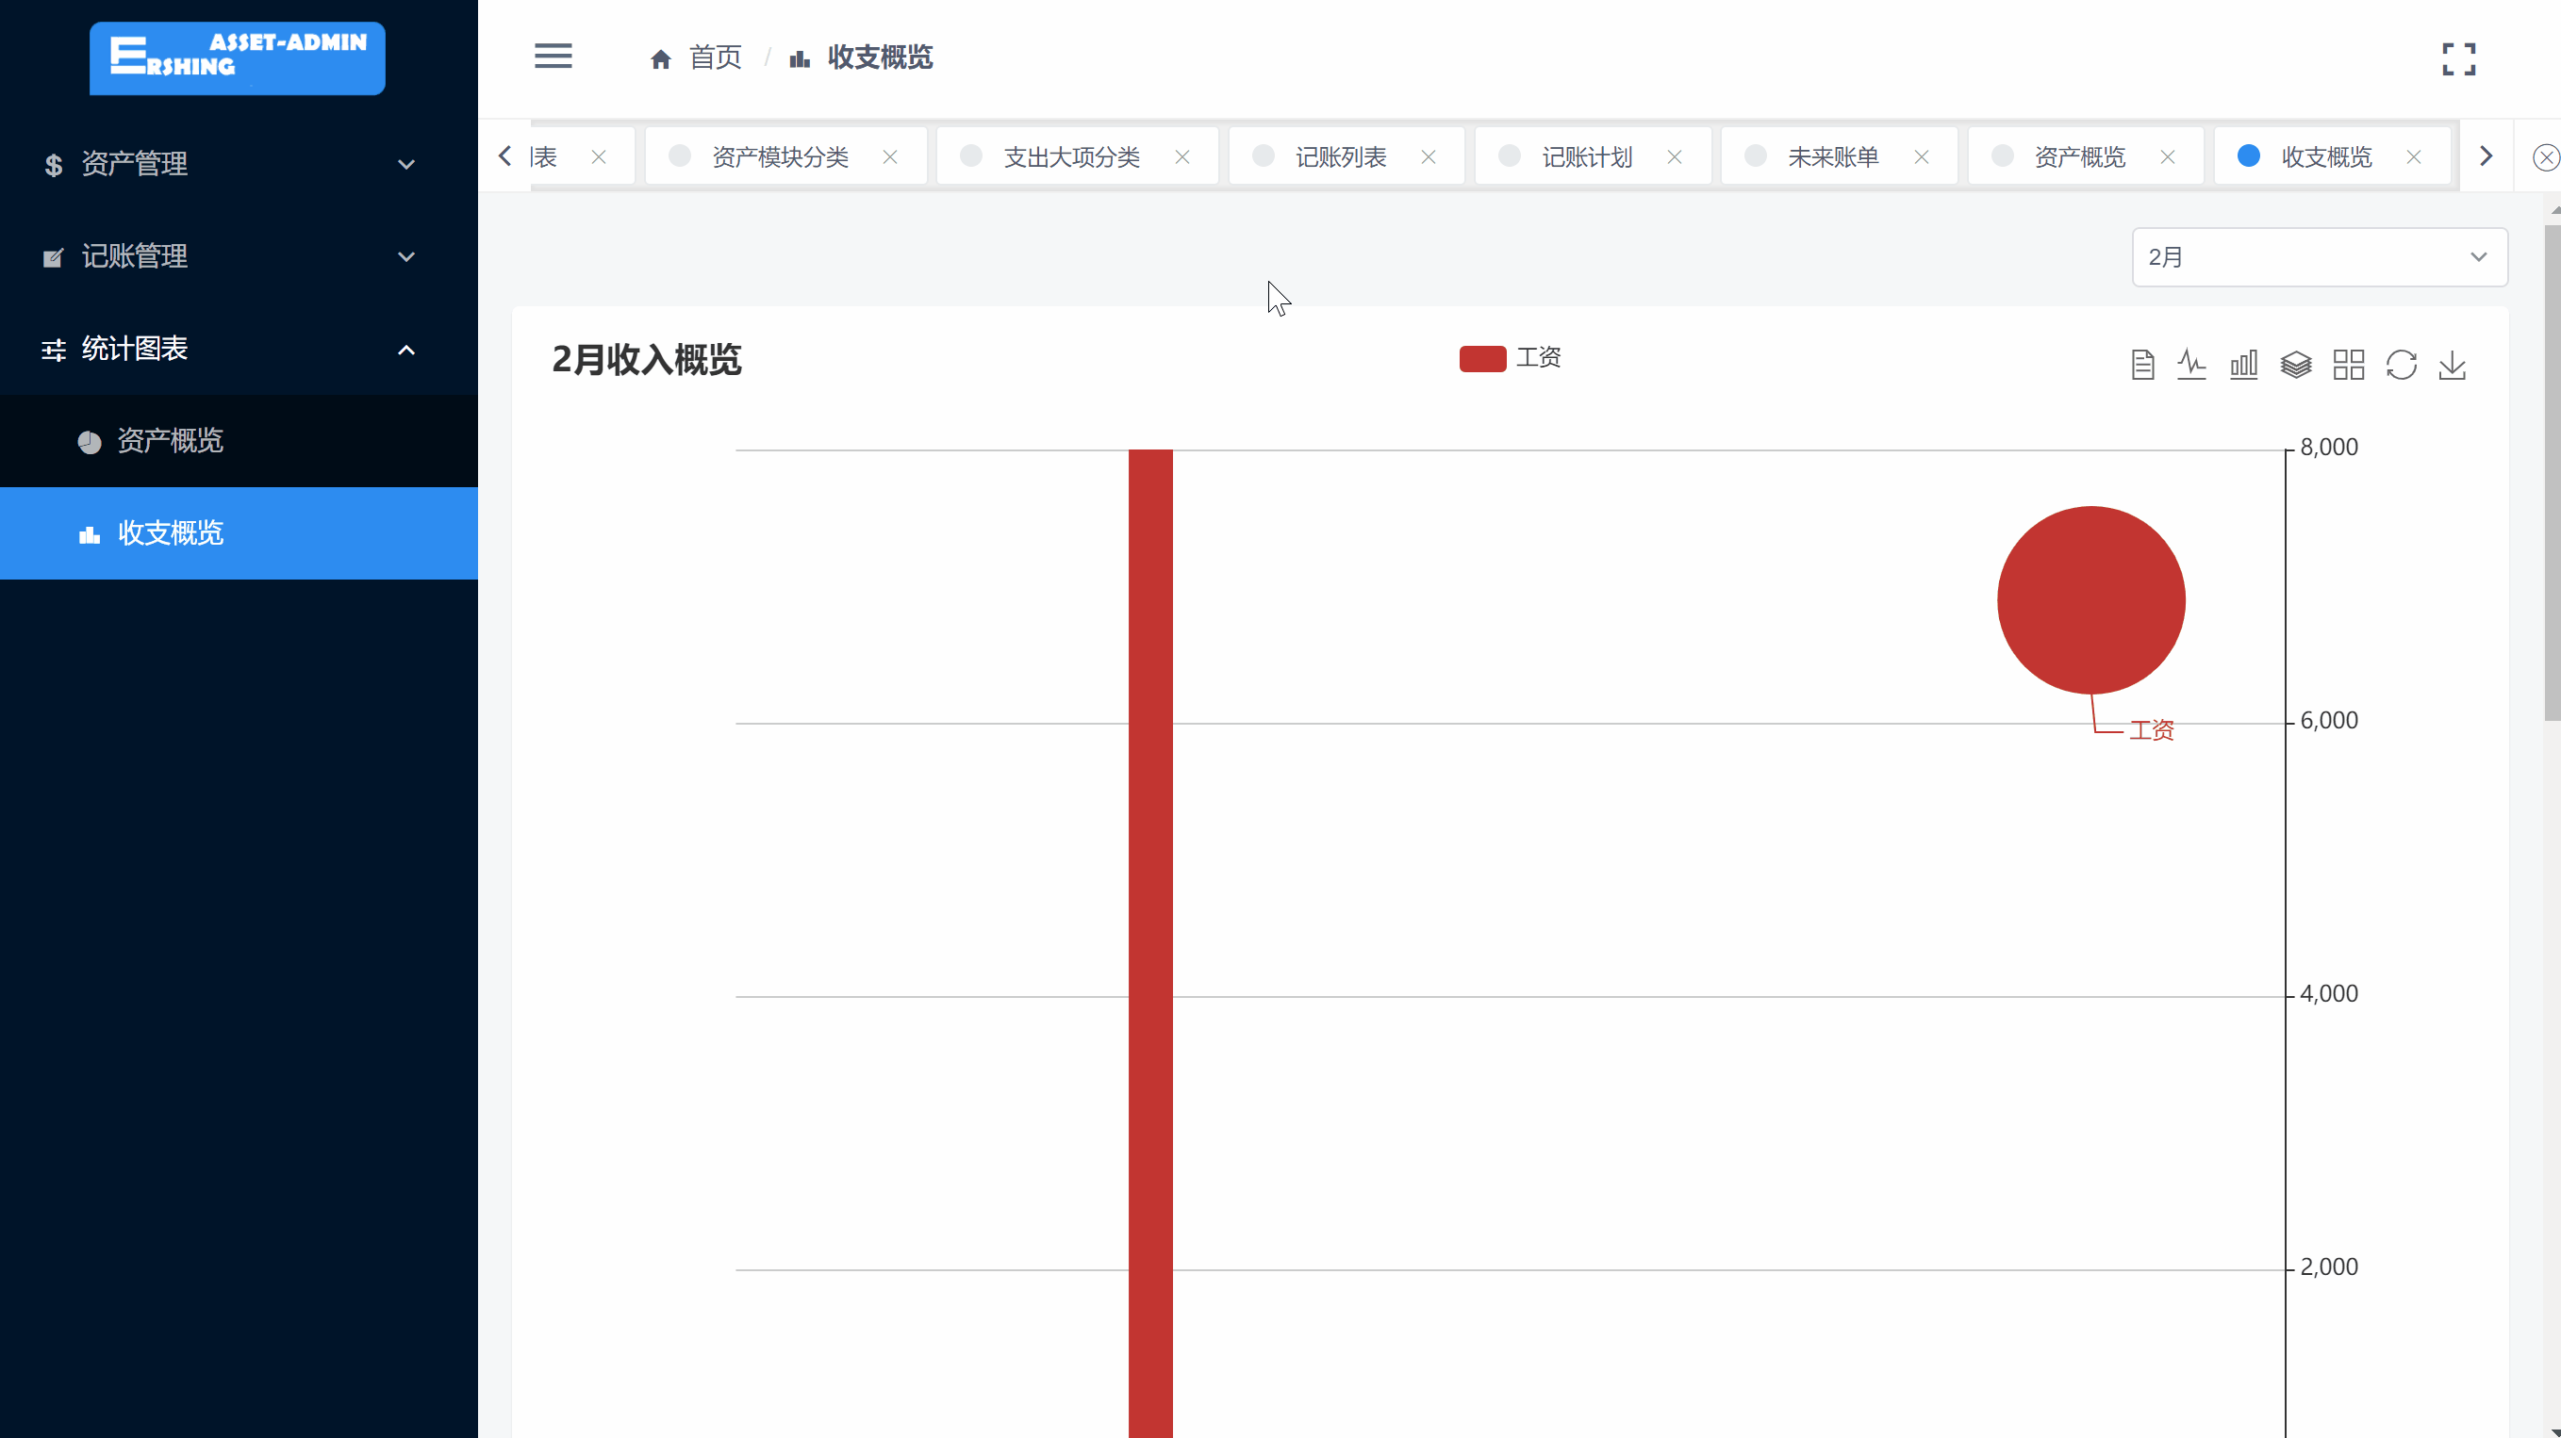Switch to 未来账单 tab
The width and height of the screenshot is (2561, 1438).
click(x=1832, y=157)
